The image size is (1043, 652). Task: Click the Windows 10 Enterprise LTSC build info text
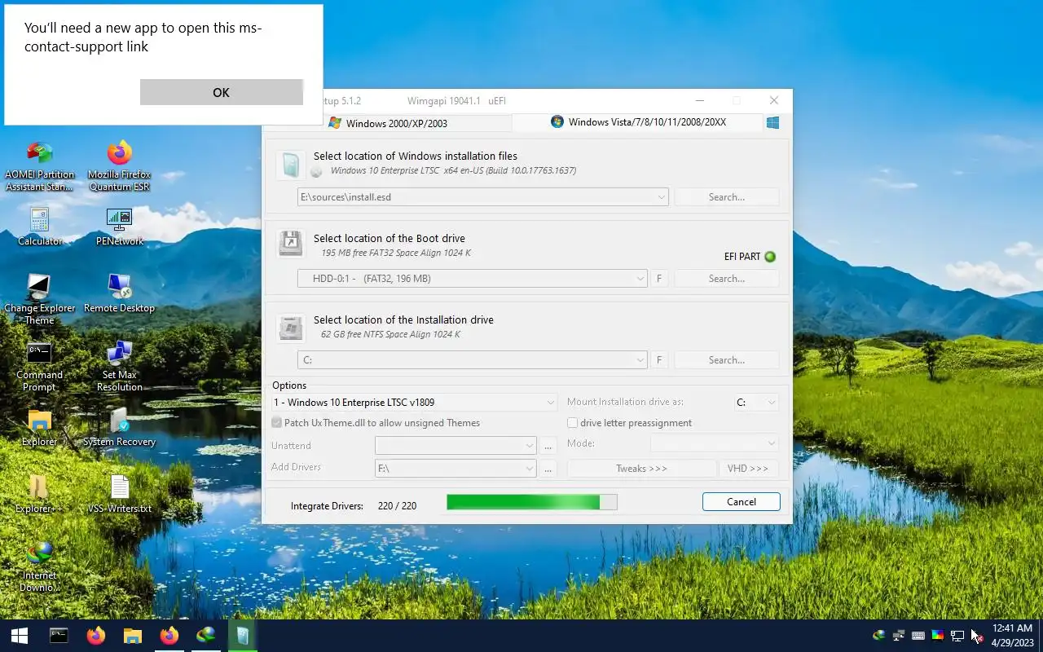[x=453, y=171]
